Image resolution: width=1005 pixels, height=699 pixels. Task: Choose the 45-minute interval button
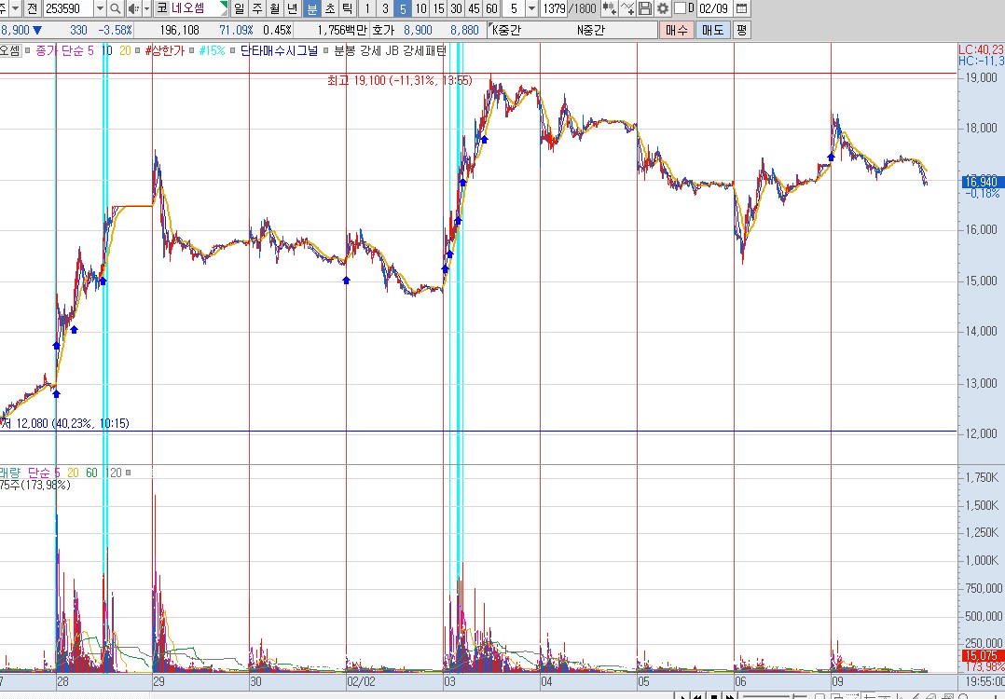point(474,8)
